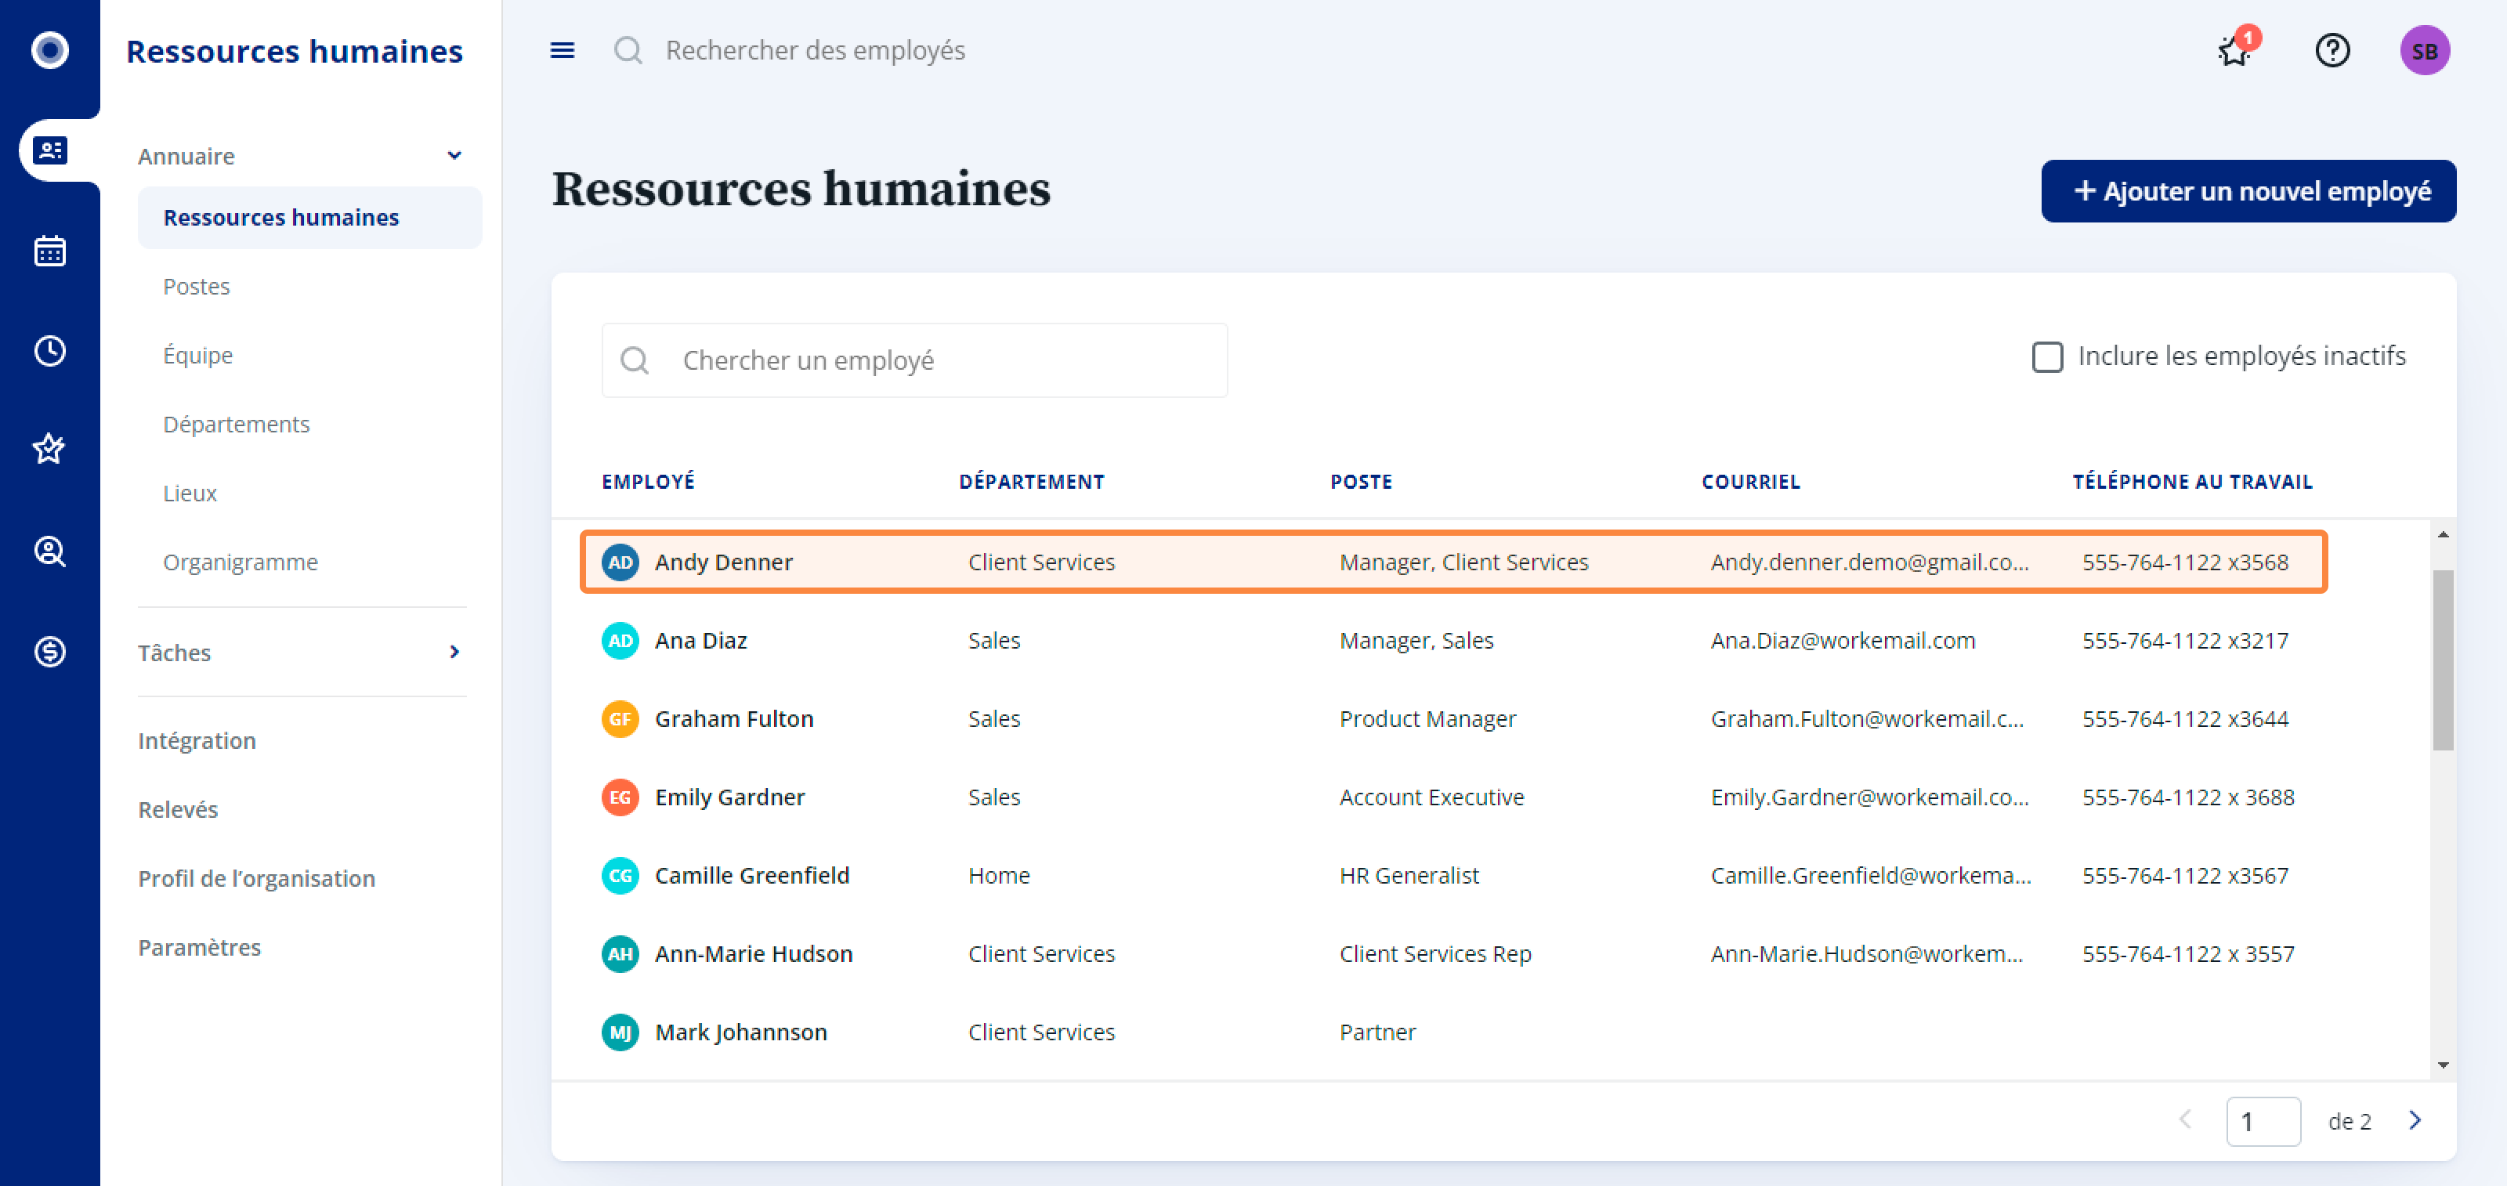Open the Équipe menu item
This screenshot has height=1186, width=2507.
point(197,355)
